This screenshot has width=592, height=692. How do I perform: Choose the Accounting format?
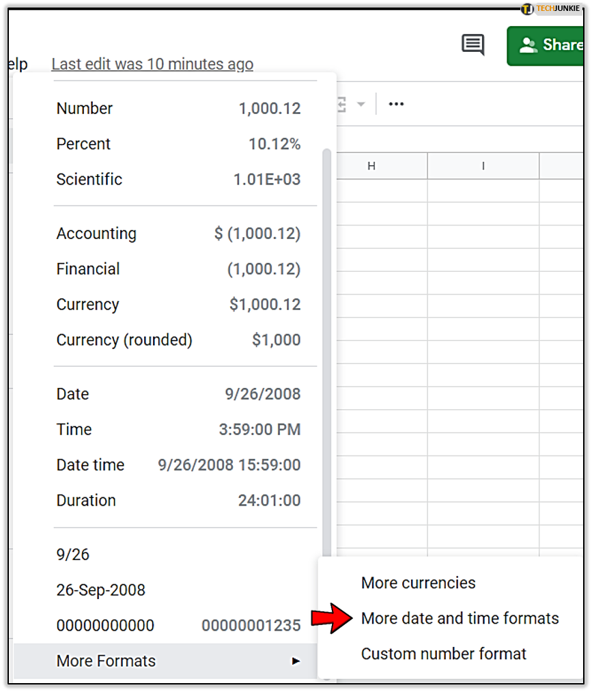pyautogui.click(x=179, y=234)
